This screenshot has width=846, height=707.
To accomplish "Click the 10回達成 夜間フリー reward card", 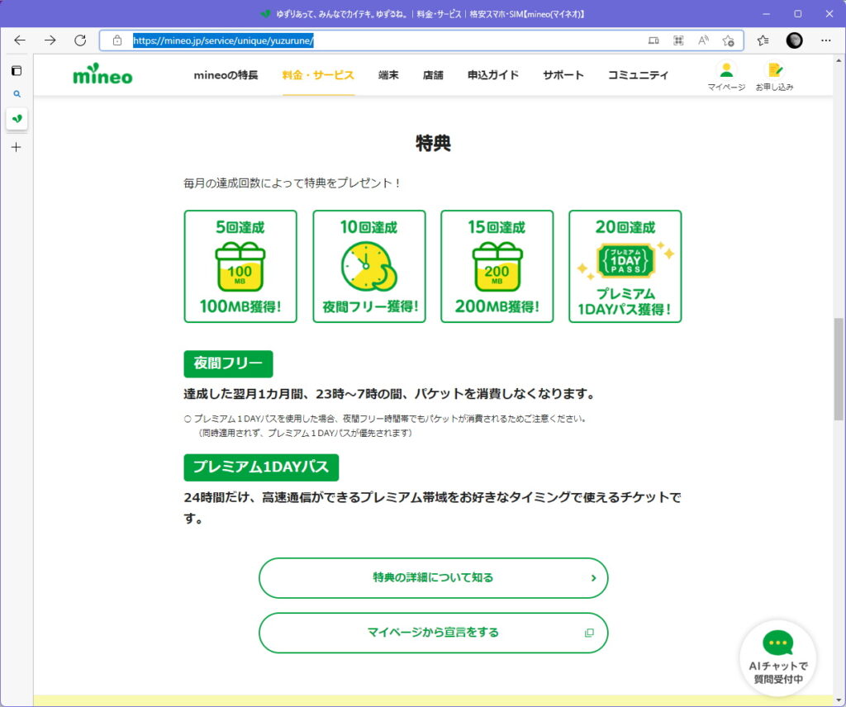I will point(369,267).
